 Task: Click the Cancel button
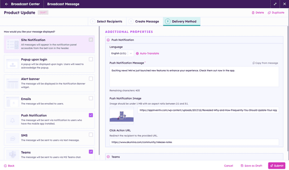pyautogui.click(x=229, y=166)
